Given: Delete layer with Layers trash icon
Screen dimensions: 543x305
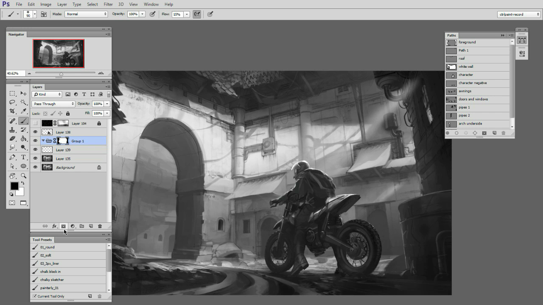Looking at the screenshot, I should tap(100, 226).
